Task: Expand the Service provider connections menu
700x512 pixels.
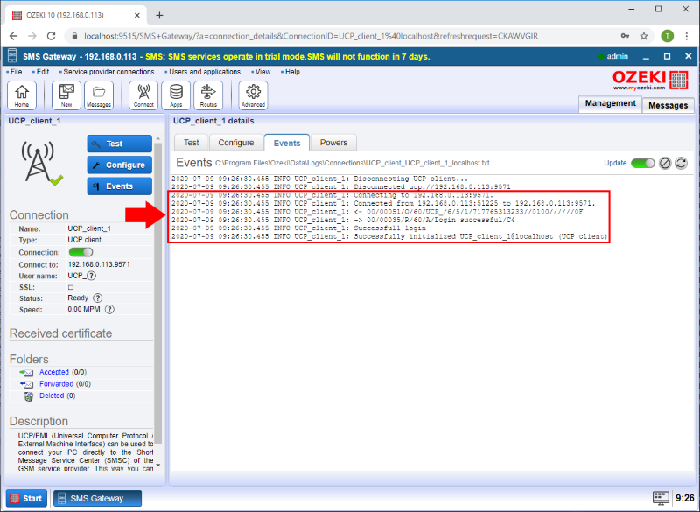Action: pyautogui.click(x=108, y=72)
